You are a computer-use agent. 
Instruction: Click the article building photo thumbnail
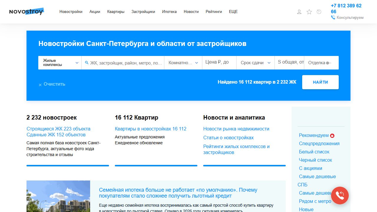58,196
